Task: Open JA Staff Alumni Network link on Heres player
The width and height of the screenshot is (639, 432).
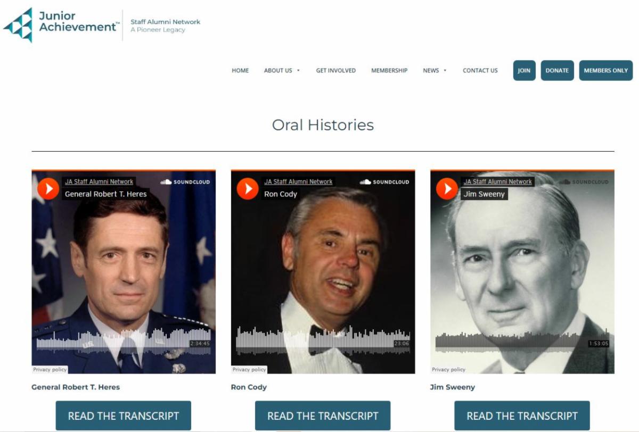Action: [99, 182]
